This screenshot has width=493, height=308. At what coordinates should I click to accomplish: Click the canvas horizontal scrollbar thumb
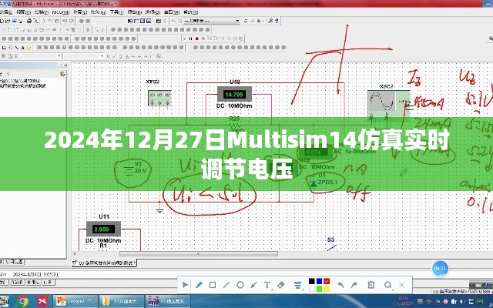pyautogui.click(x=199, y=253)
